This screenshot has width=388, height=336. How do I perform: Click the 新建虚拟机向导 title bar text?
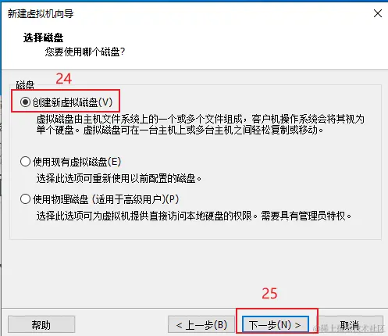point(41,13)
